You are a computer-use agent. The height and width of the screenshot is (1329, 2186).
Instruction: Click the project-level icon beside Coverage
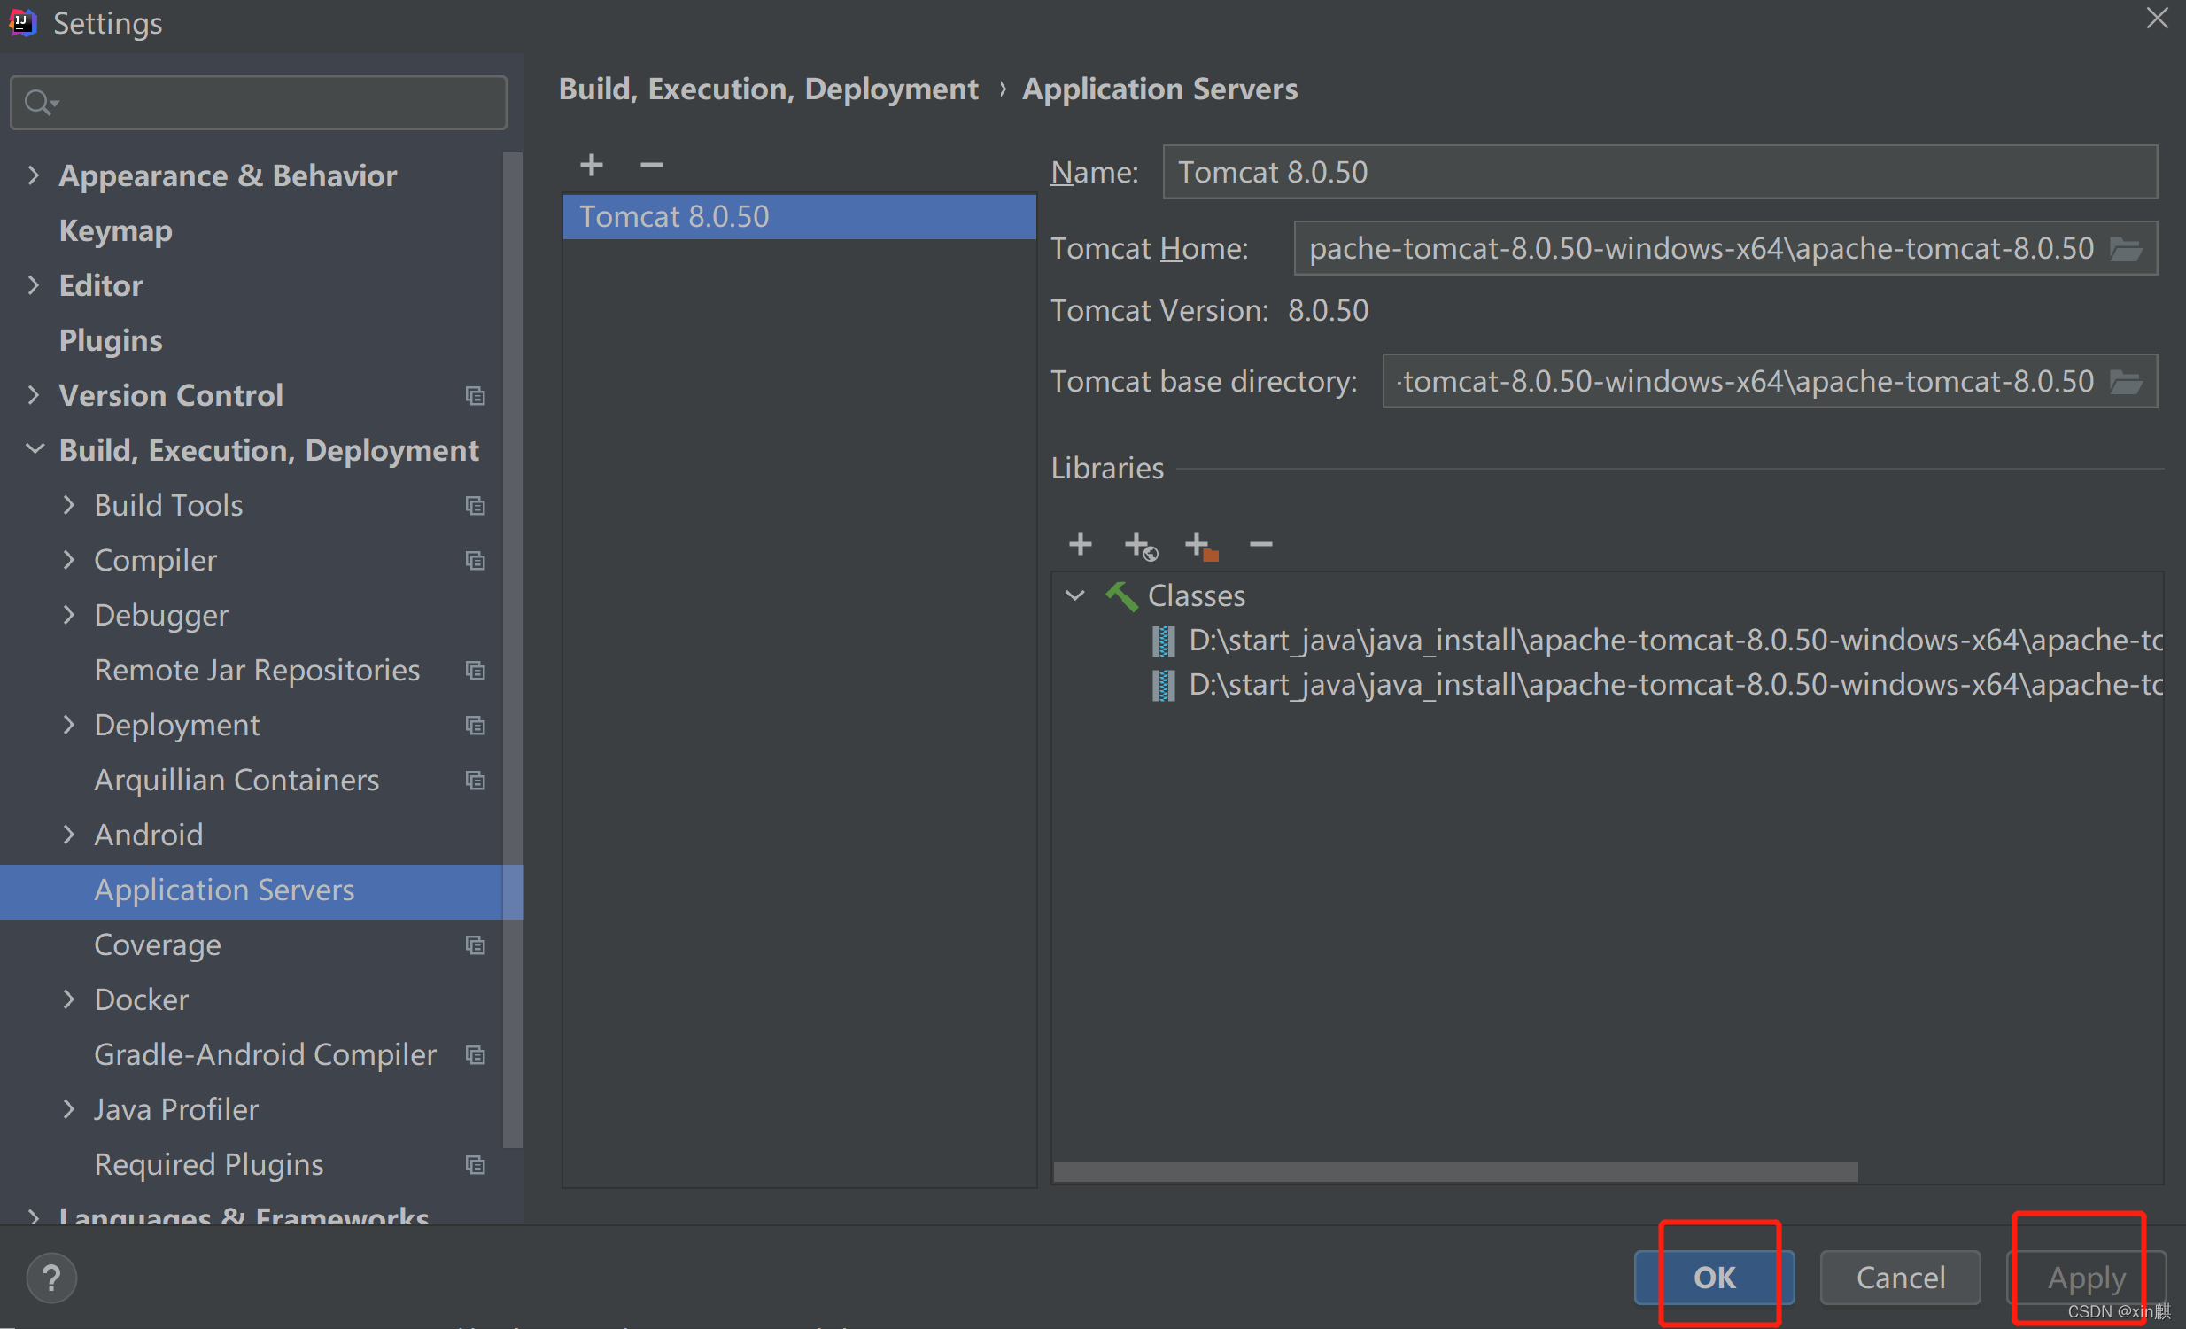(x=476, y=945)
